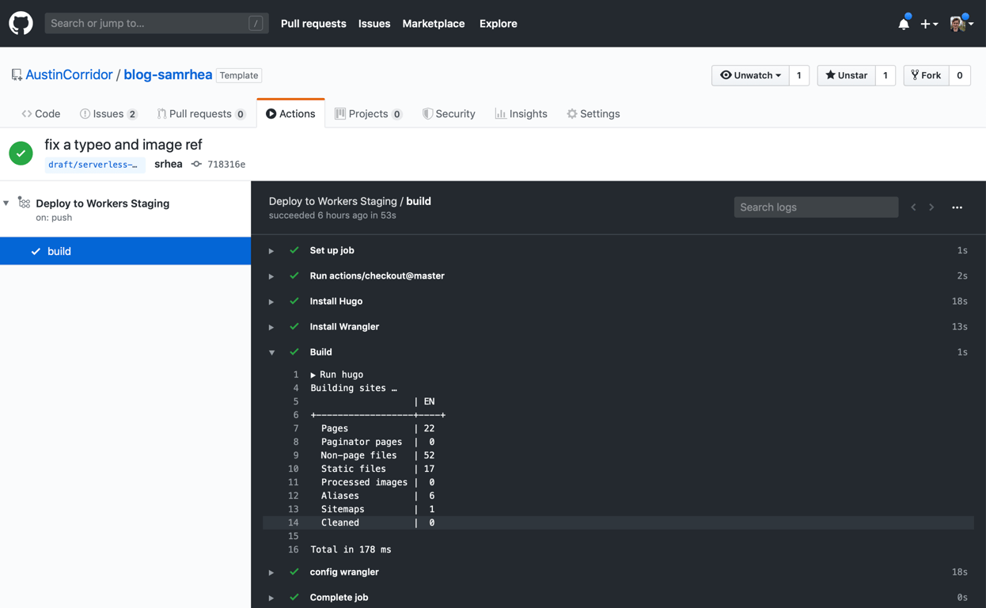Viewport: 986px width, 608px height.
Task: Click the GitHub Octocat logo
Action: [21, 23]
